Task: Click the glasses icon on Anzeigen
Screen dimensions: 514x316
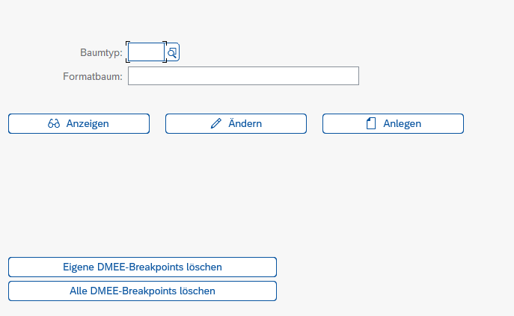Action: [54, 124]
